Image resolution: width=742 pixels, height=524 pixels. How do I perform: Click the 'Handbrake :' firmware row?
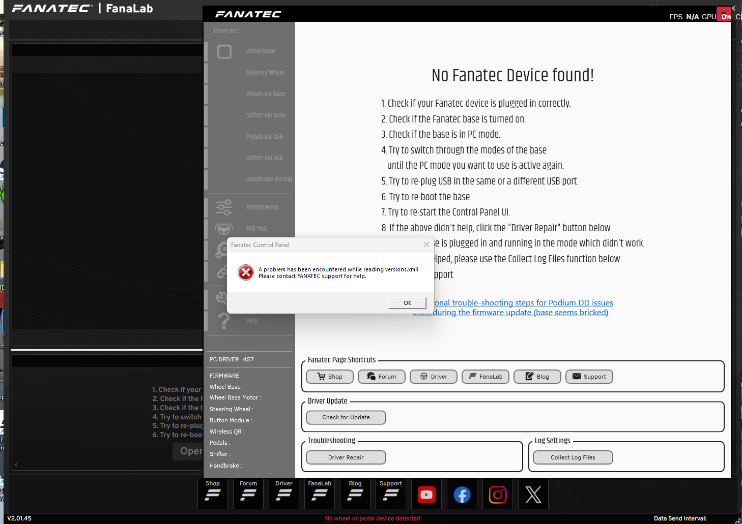pyautogui.click(x=225, y=466)
